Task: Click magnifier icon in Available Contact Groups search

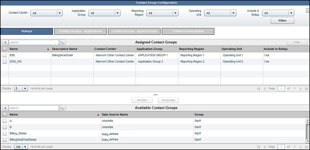Action: point(62,108)
